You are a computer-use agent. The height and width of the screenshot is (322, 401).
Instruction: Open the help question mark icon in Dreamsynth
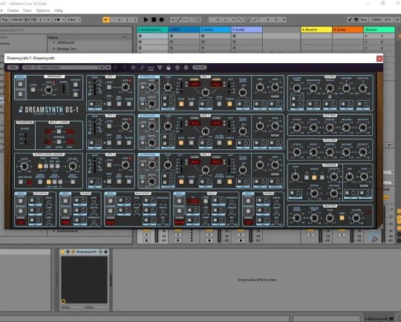(186, 68)
